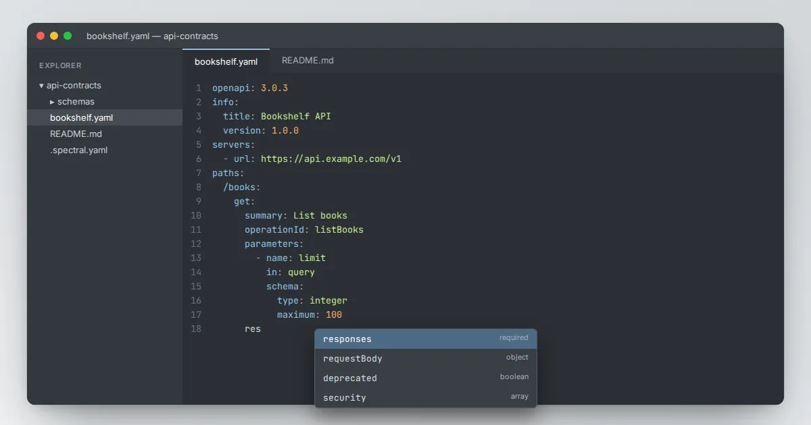The height and width of the screenshot is (425, 811).
Task: Open bookshelf.yaml in the explorer
Action: [x=105, y=117]
